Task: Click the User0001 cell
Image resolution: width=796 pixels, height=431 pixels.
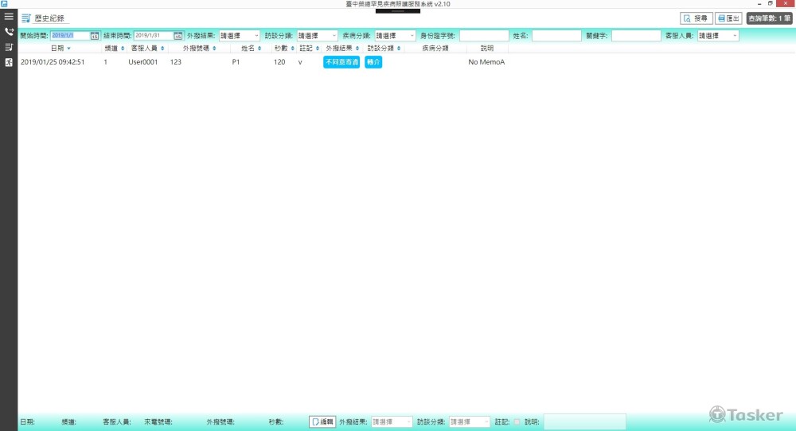Action: pyautogui.click(x=142, y=62)
